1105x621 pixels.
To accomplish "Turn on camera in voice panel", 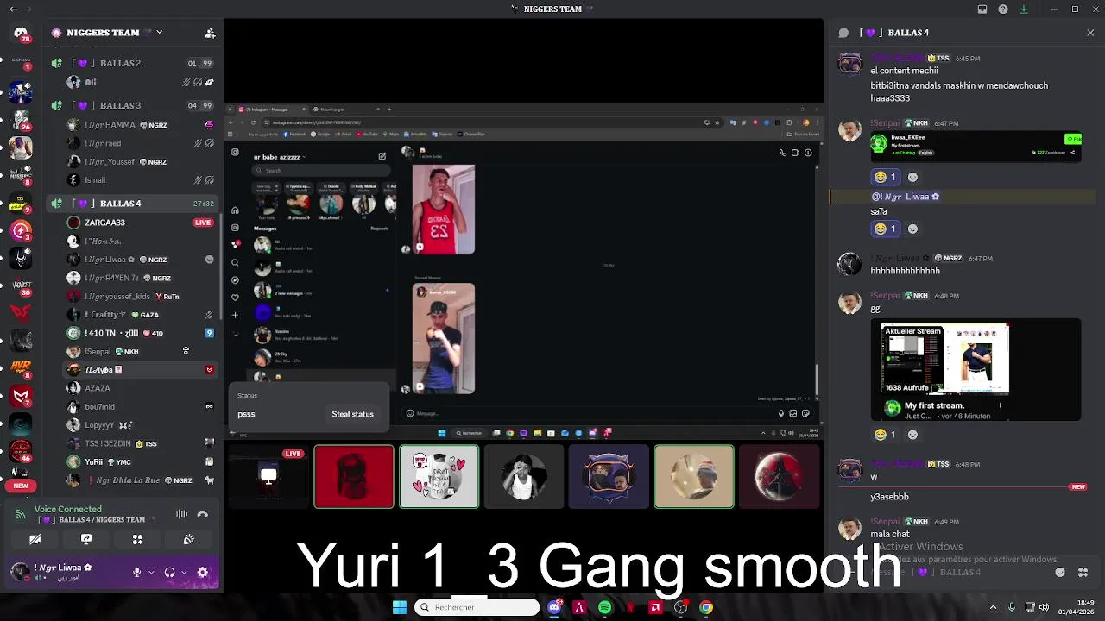I will [35, 539].
